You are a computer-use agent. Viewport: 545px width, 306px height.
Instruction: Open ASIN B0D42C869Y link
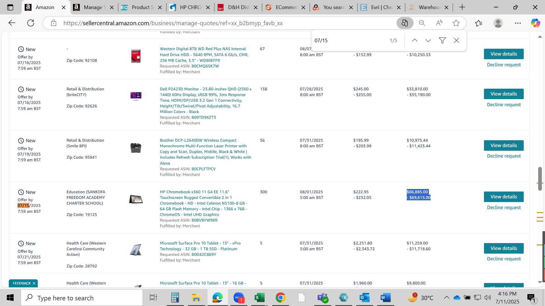pyautogui.click(x=204, y=254)
